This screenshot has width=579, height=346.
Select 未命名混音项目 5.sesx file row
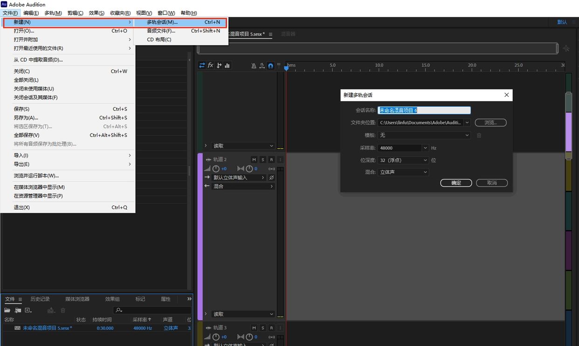(96, 328)
